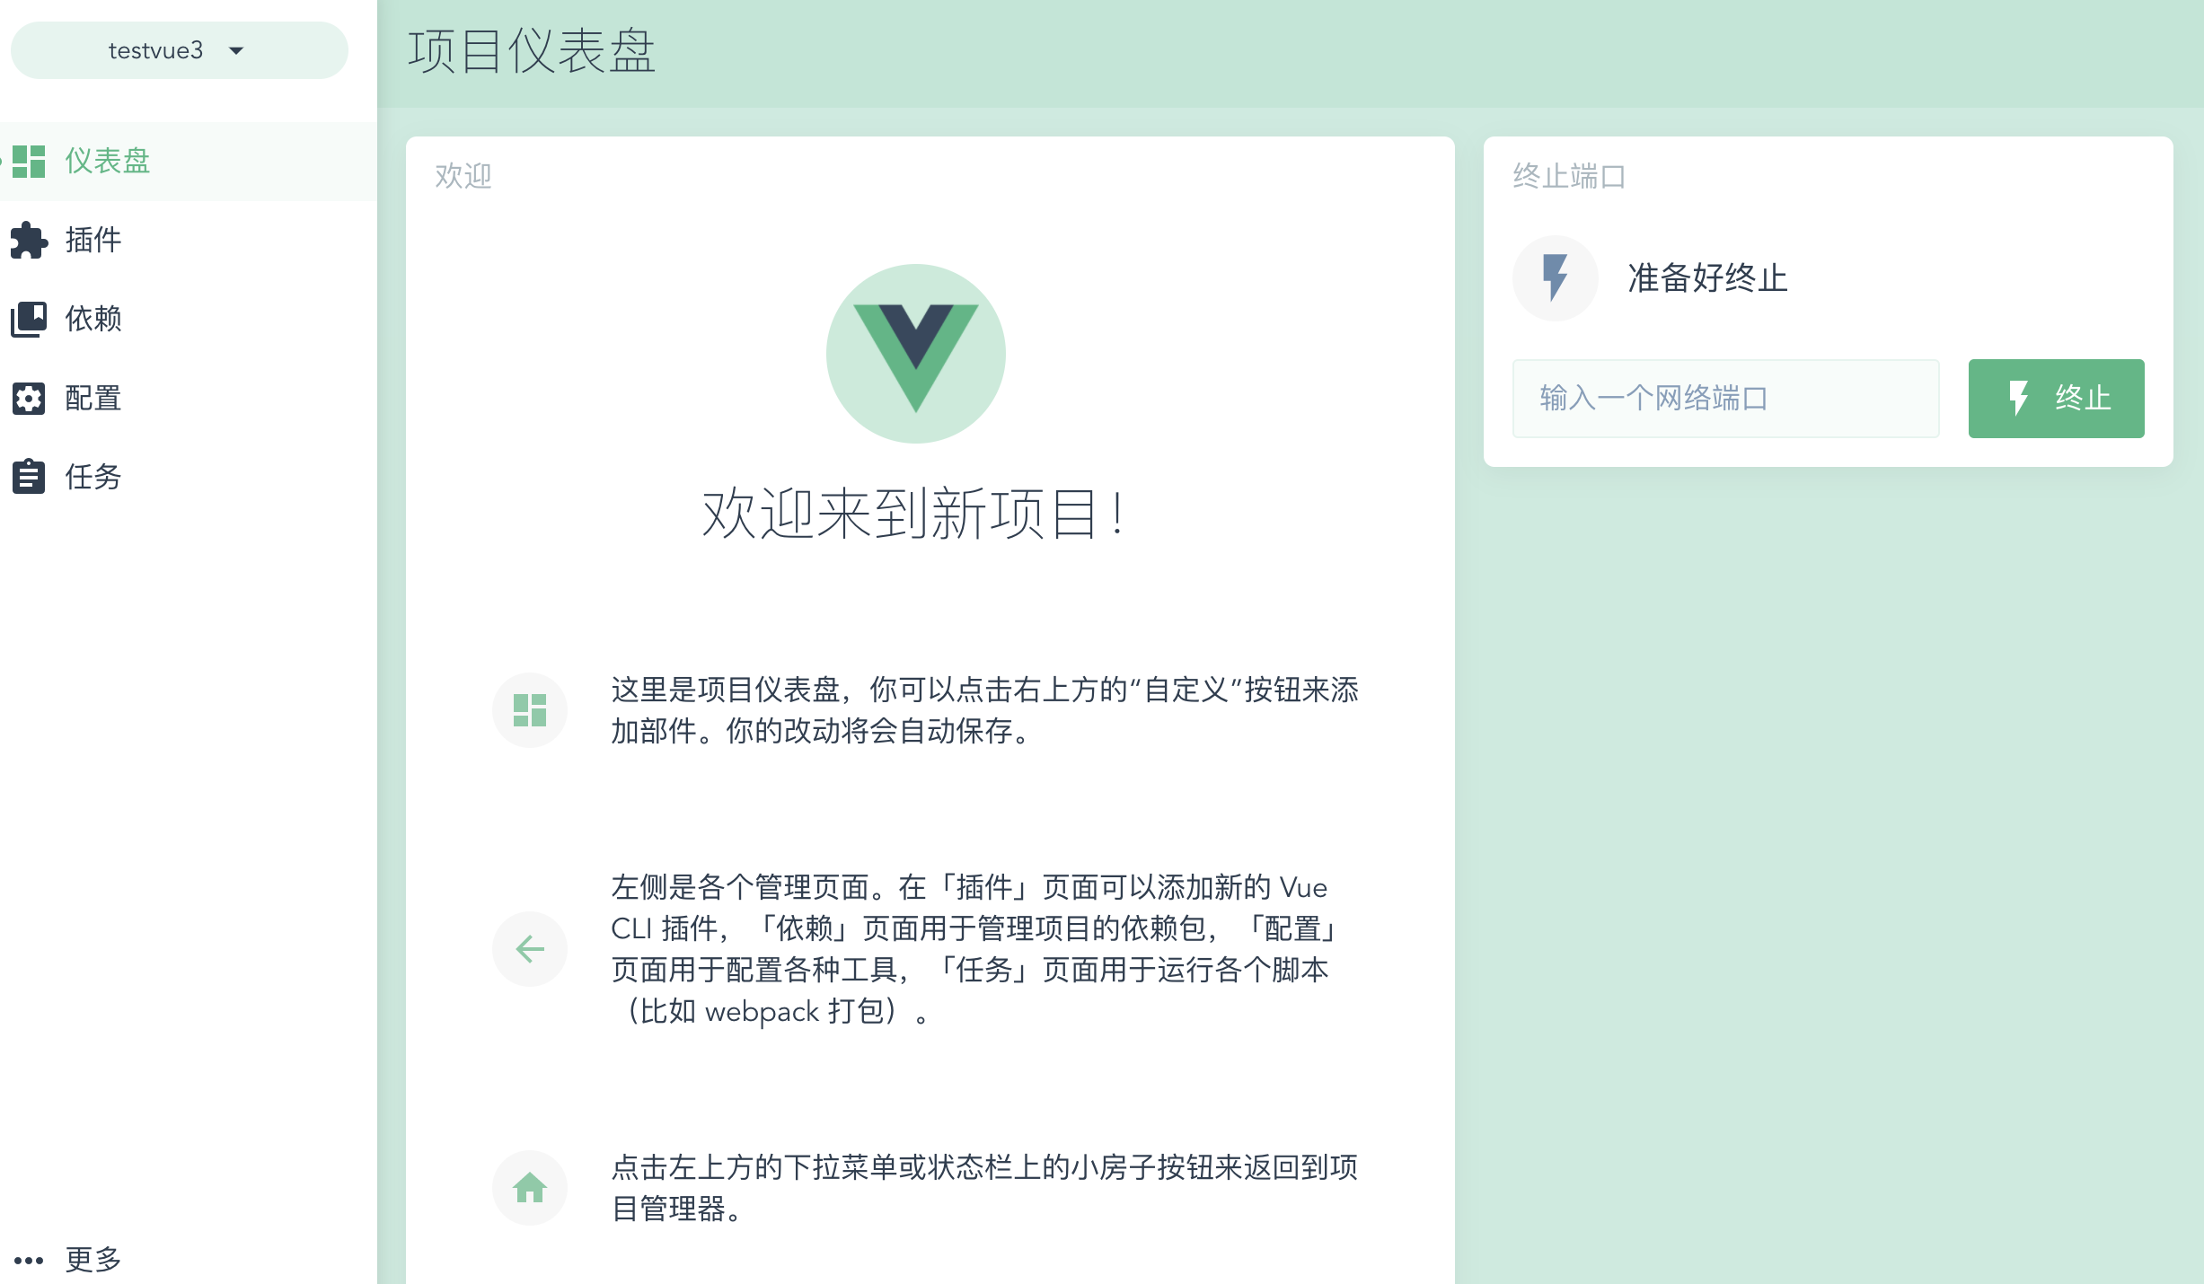Click the lightning bolt status icon
The height and width of the screenshot is (1284, 2204).
pyautogui.click(x=1555, y=278)
